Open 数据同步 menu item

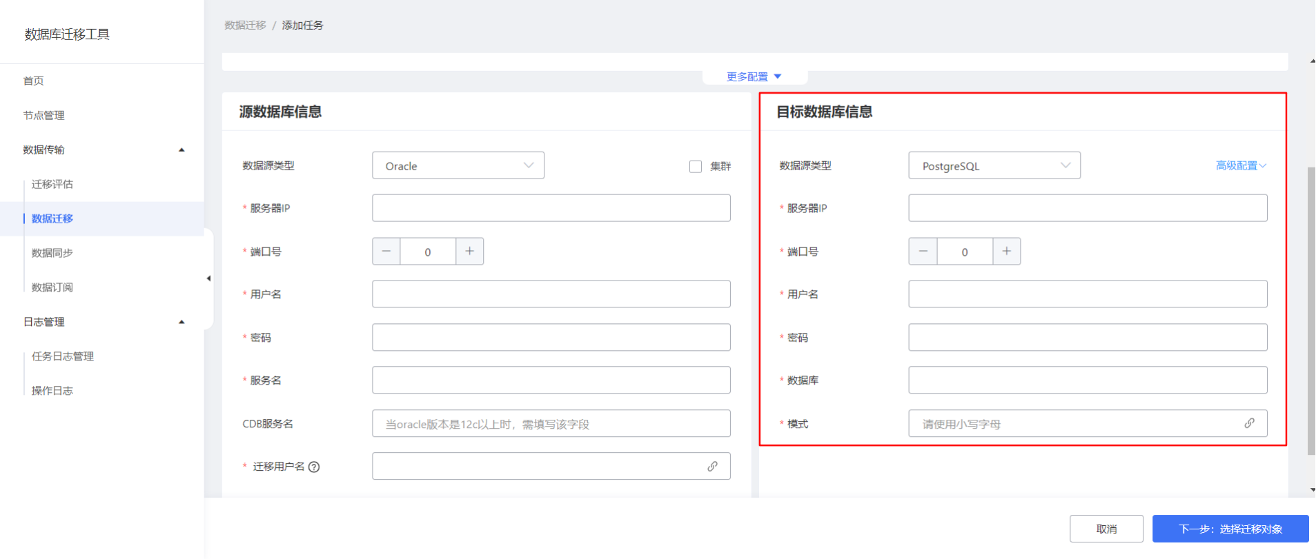(52, 253)
